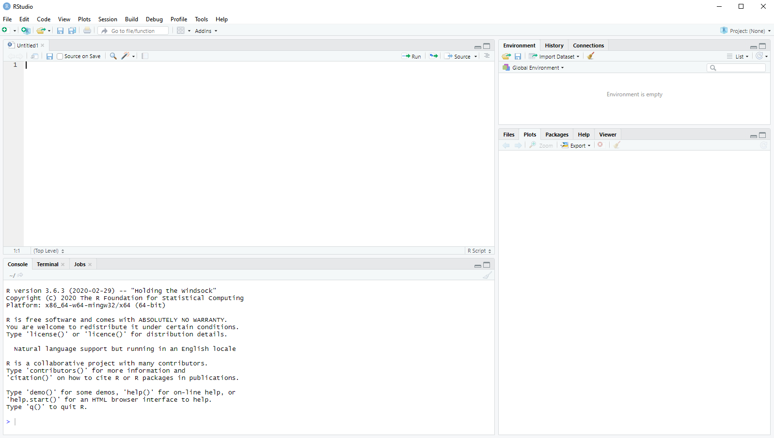The width and height of the screenshot is (774, 438).
Task: Open the new file type dropdown arrow
Action: click(x=15, y=31)
